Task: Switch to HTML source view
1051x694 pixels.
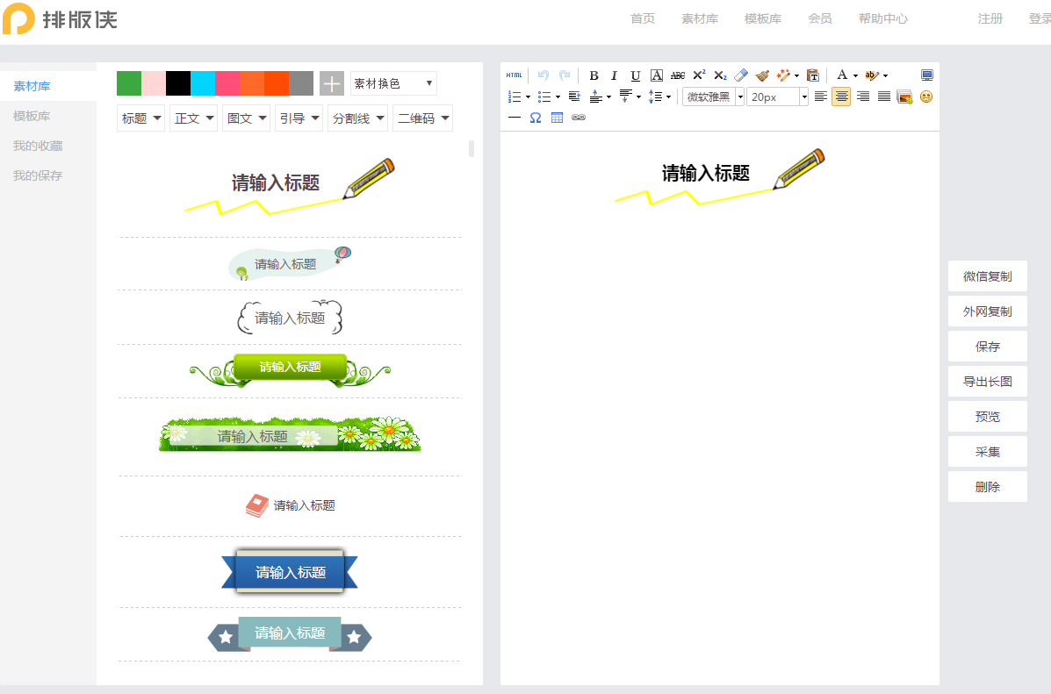Action: click(514, 75)
